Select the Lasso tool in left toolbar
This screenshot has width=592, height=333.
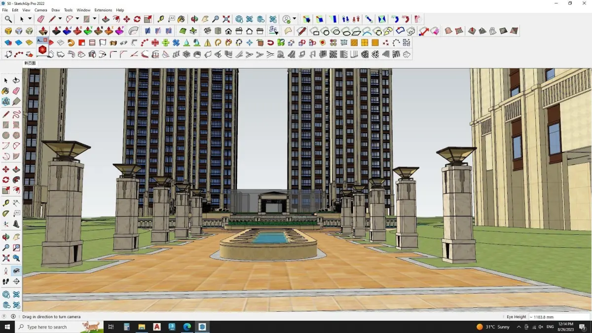[x=16, y=80]
